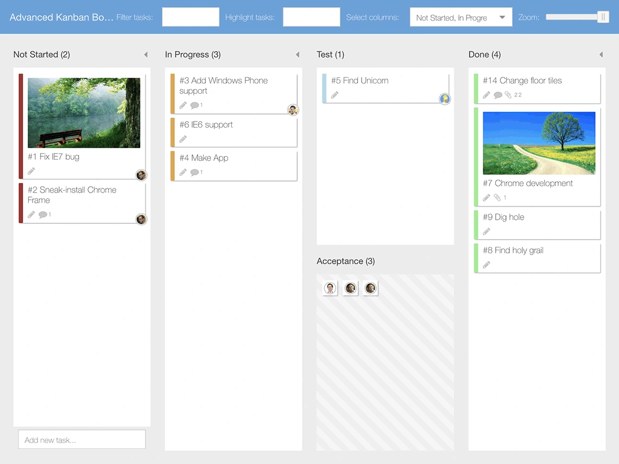Click in the Filter tasks field
The image size is (619, 464).
click(x=191, y=17)
